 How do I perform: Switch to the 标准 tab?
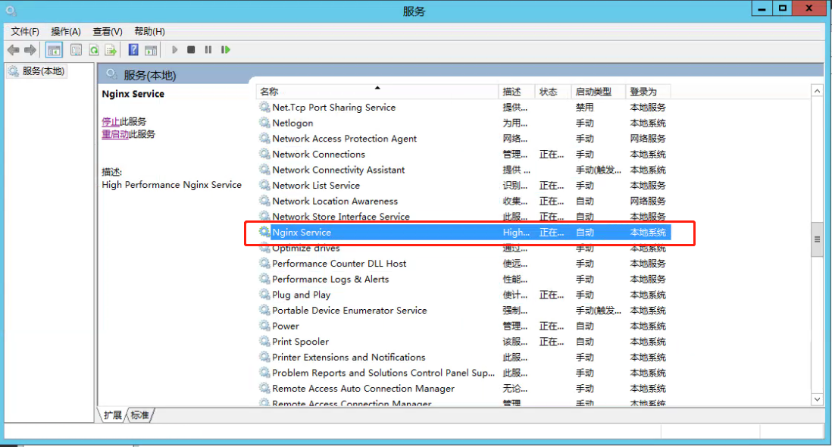coord(140,414)
